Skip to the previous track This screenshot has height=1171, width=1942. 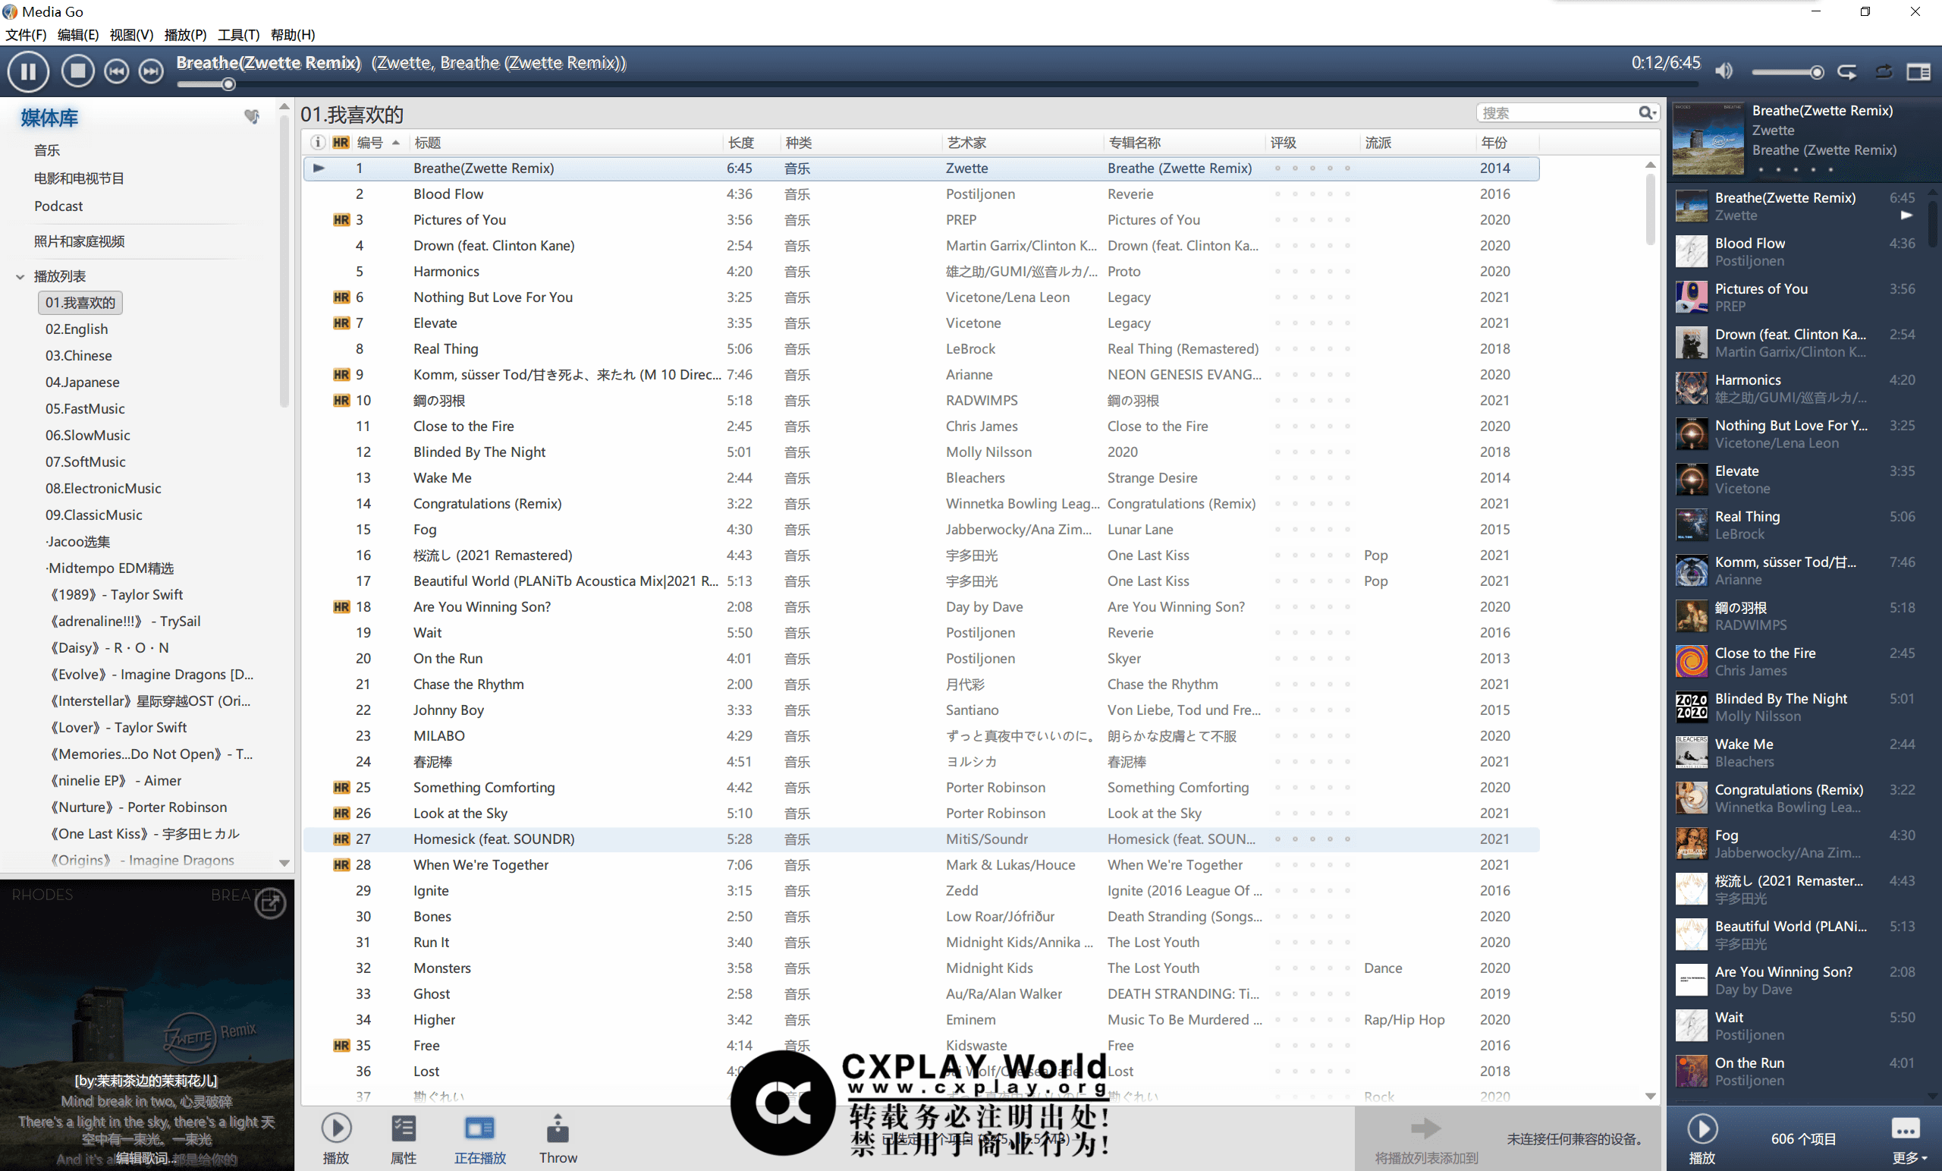point(117,71)
